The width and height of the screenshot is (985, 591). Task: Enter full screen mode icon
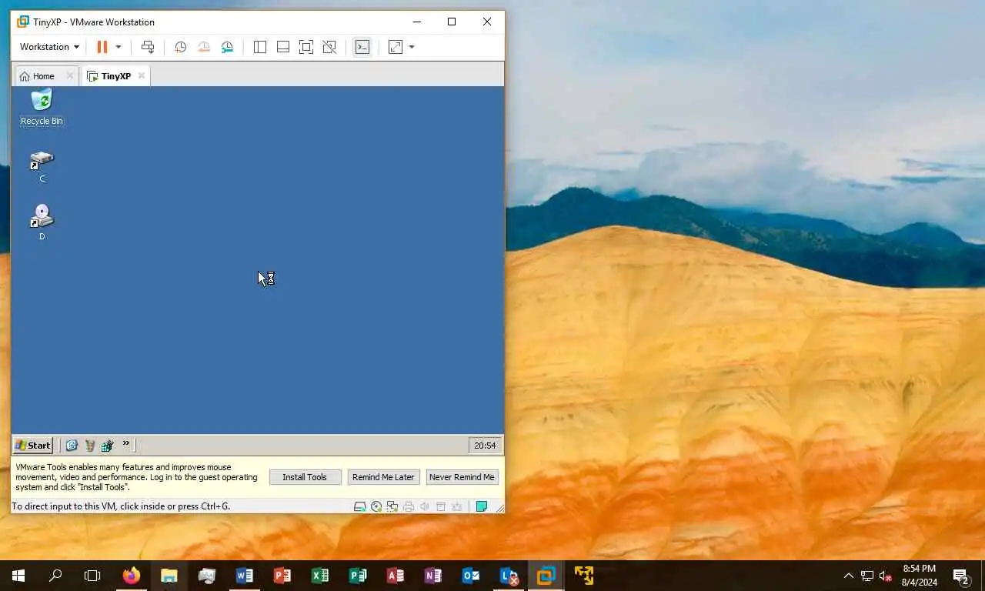tap(306, 47)
